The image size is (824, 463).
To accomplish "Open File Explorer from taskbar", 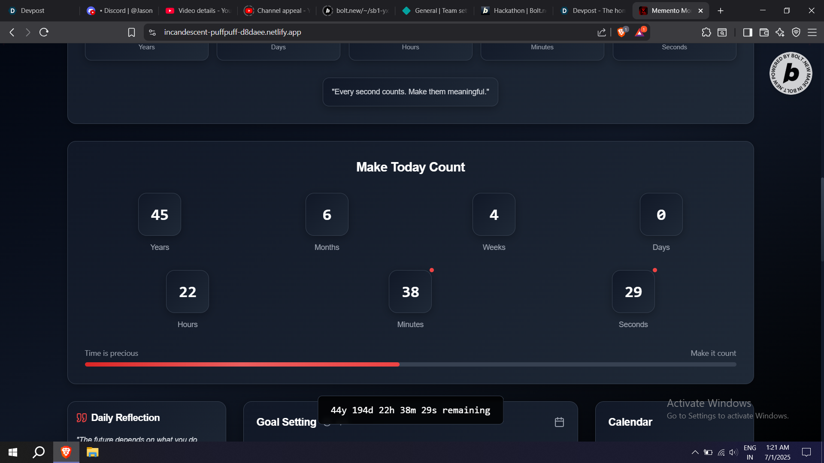I will click(92, 452).
